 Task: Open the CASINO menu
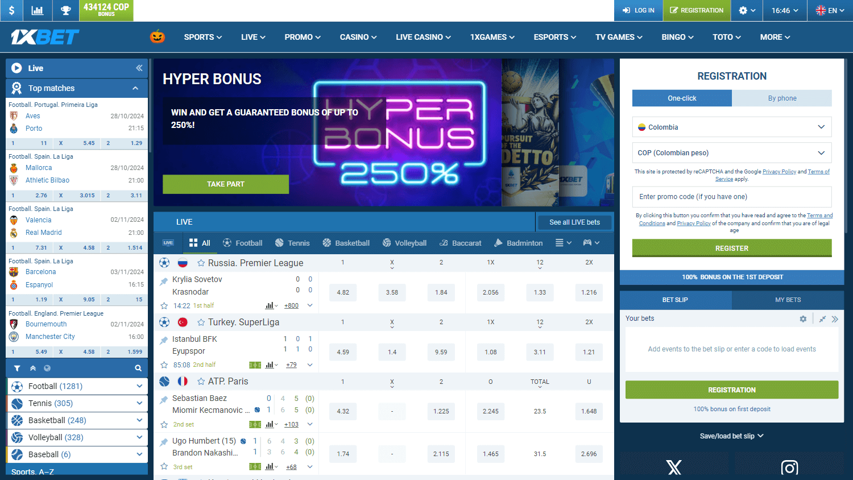point(358,37)
